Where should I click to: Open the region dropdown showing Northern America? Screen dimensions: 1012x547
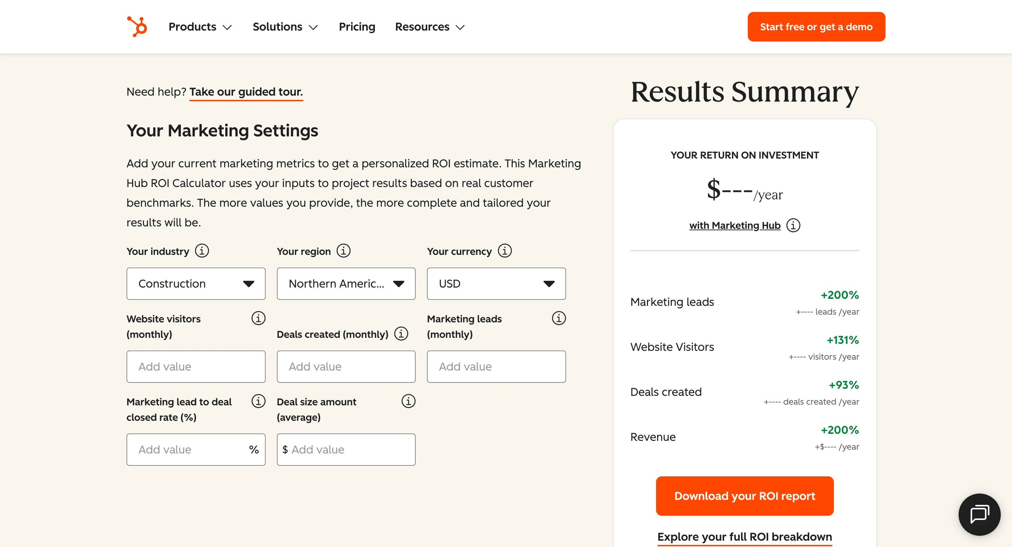tap(346, 283)
